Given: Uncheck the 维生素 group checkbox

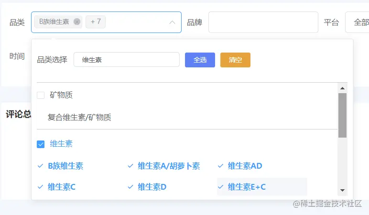Looking at the screenshot, I should click(x=41, y=144).
